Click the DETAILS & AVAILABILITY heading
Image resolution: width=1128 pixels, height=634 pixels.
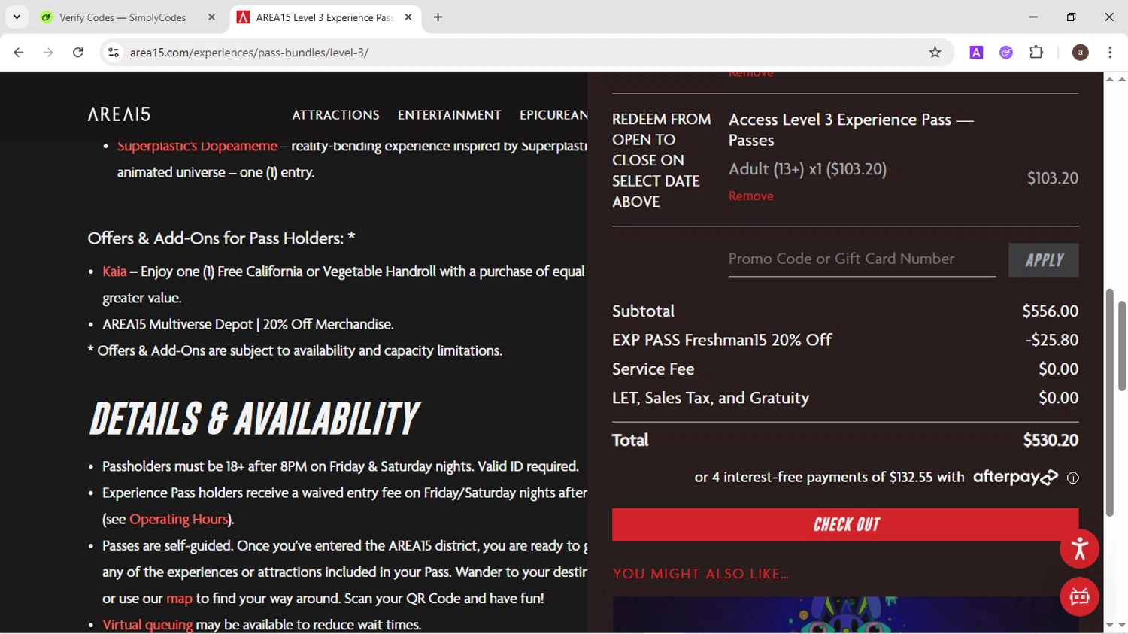(254, 419)
